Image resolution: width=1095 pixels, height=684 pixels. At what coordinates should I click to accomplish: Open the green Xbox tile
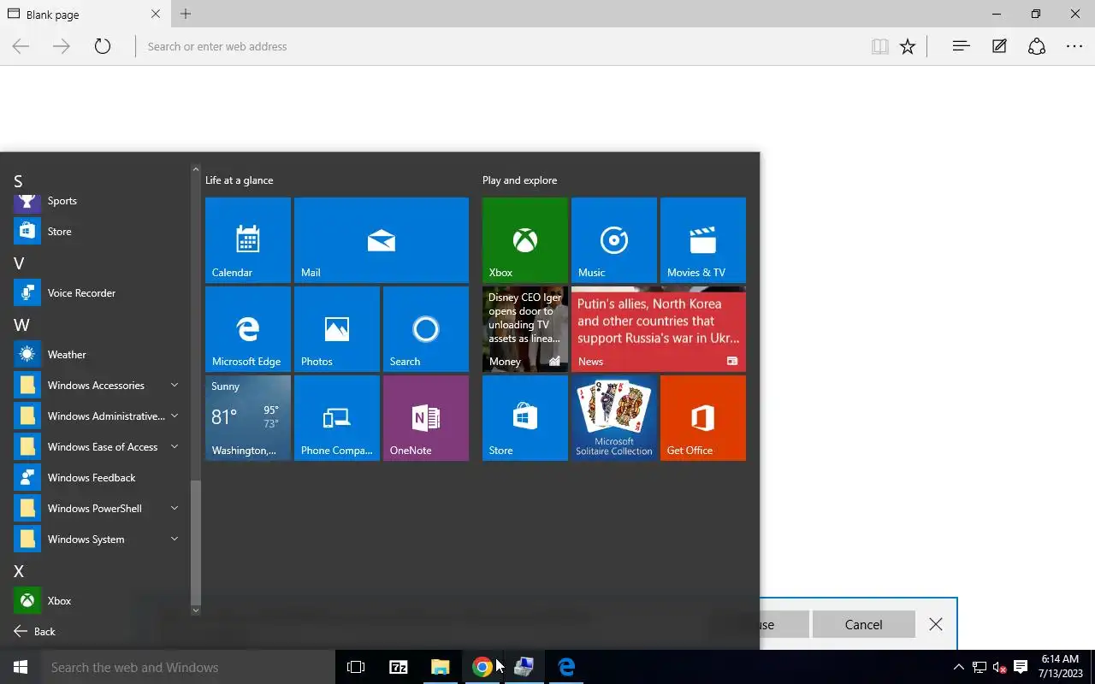(x=525, y=240)
